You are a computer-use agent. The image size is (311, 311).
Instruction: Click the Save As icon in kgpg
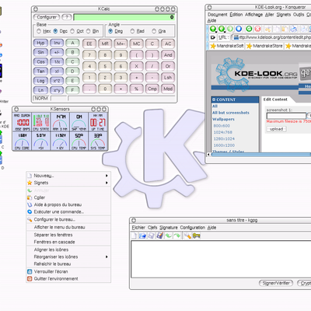pos(160,236)
